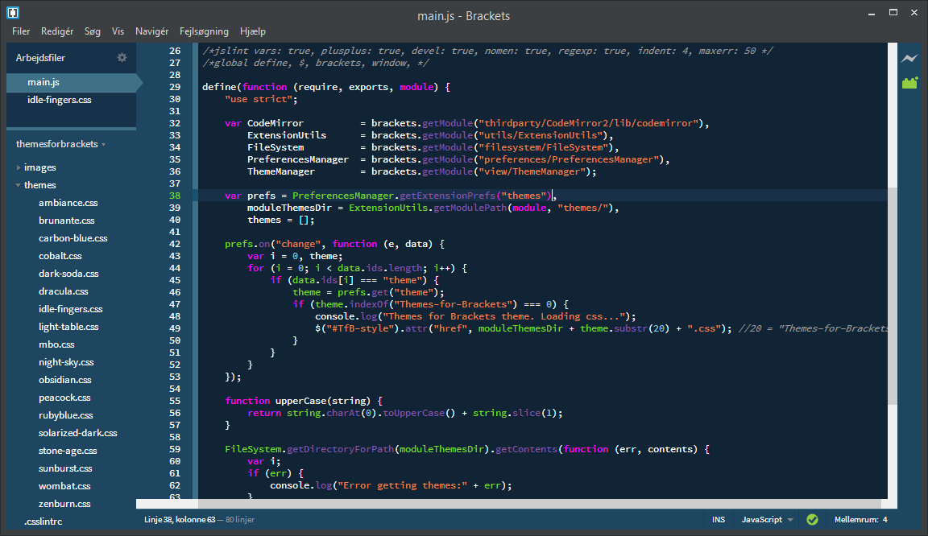Image resolution: width=928 pixels, height=536 pixels.
Task: Select idle-fingers.css in the working files
Action: pos(59,100)
